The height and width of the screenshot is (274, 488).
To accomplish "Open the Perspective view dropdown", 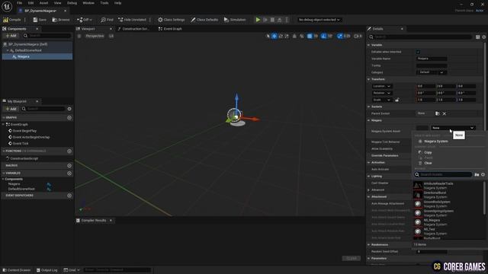I will coord(95,36).
